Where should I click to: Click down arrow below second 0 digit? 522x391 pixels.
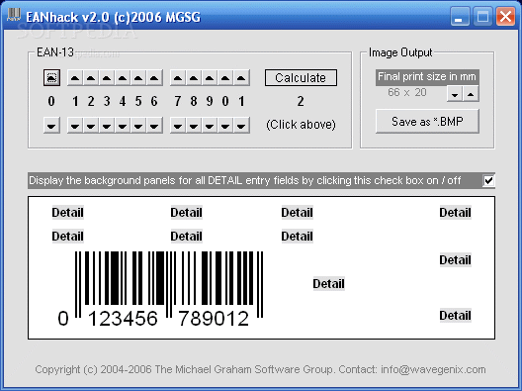(225, 126)
